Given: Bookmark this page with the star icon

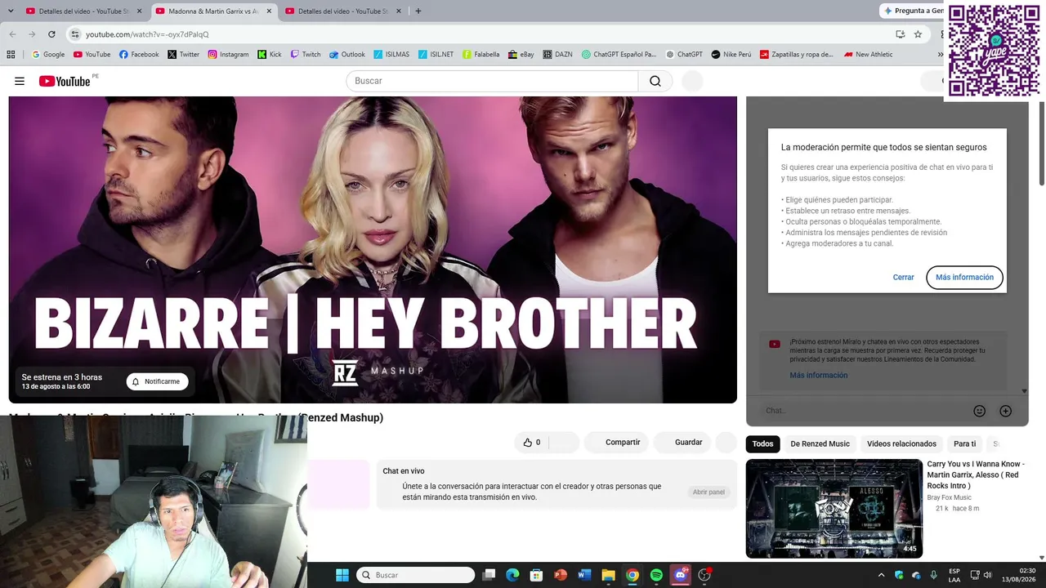Looking at the screenshot, I should (x=918, y=34).
